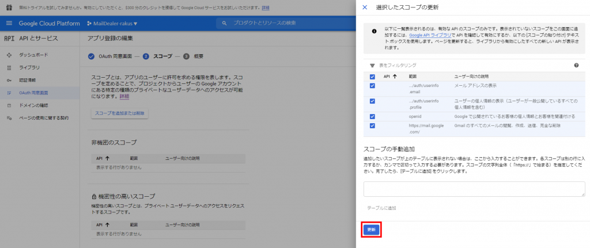The width and height of the screenshot is (590, 248).
Task: Click the library icon in sidebar
Action: point(9,68)
